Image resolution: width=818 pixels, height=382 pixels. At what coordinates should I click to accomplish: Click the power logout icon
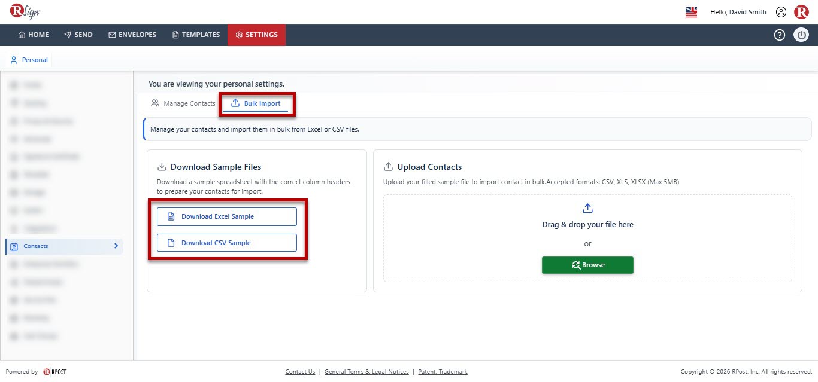click(x=801, y=35)
